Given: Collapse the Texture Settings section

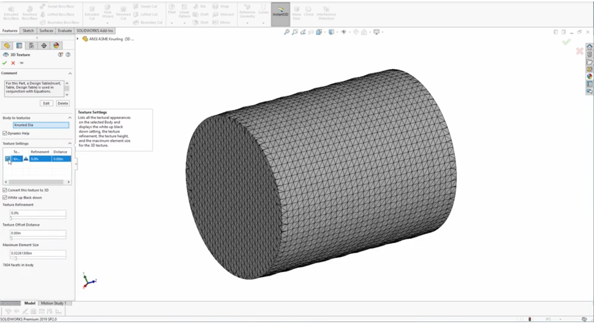Looking at the screenshot, I should pos(70,144).
